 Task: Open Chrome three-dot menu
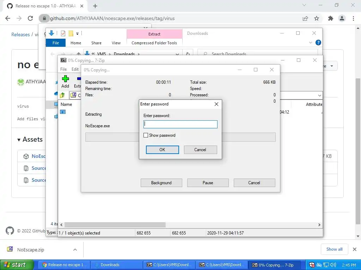pyautogui.click(x=353, y=18)
